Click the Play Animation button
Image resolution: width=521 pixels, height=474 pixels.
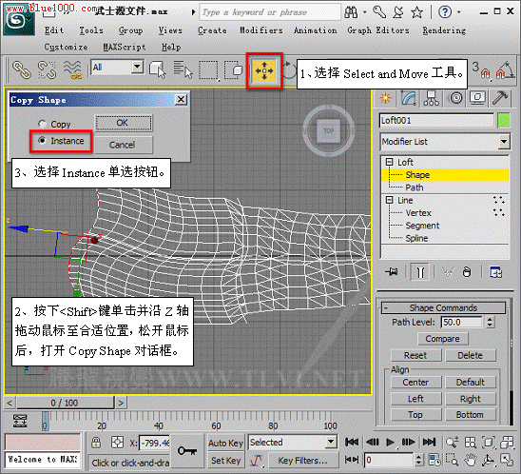pos(390,442)
